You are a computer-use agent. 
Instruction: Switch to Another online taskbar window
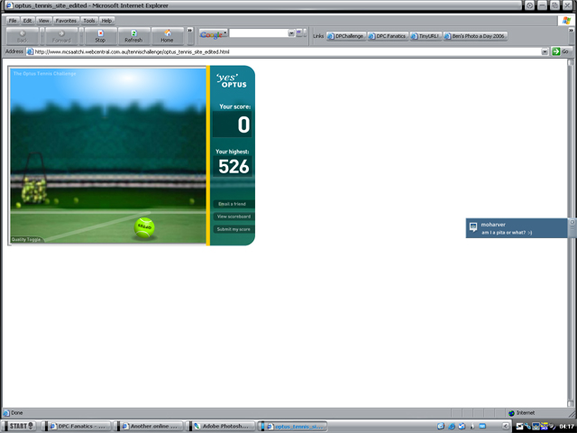click(x=149, y=426)
